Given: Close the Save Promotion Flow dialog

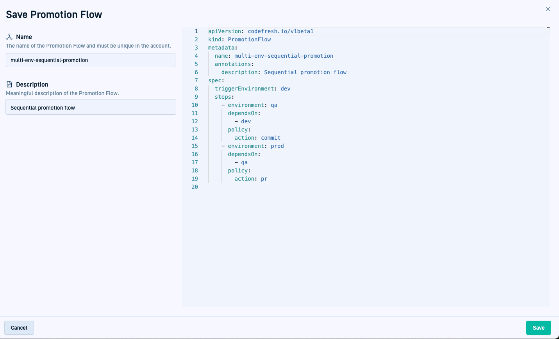Looking at the screenshot, I should (x=548, y=9).
